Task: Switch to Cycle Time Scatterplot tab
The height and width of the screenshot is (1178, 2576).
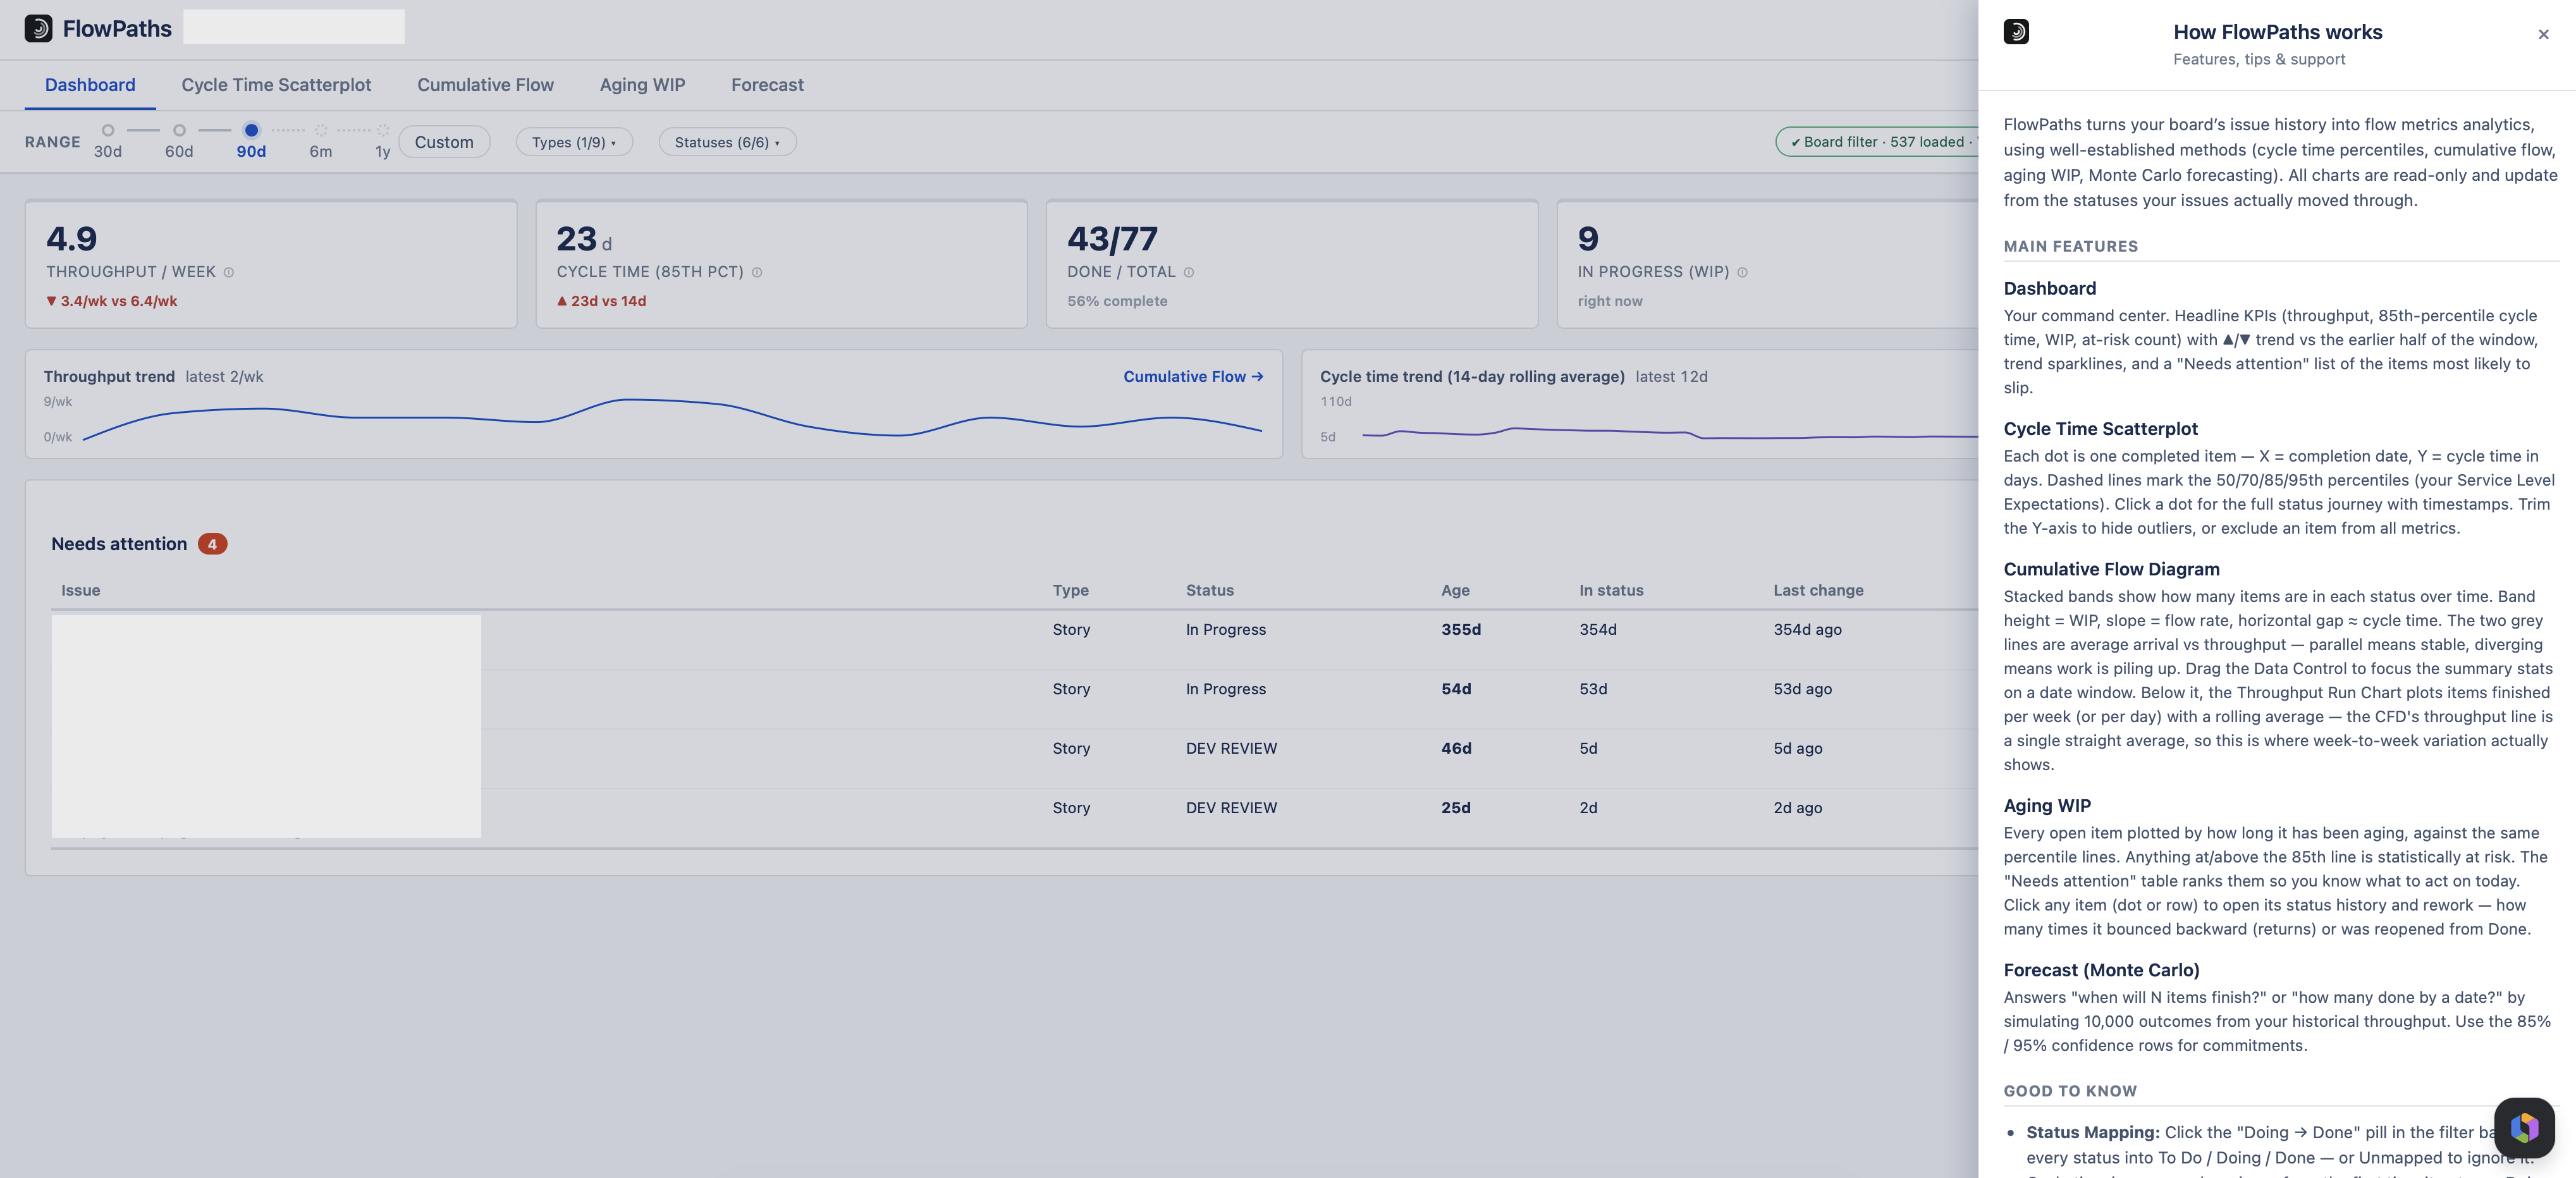Action: (276, 85)
